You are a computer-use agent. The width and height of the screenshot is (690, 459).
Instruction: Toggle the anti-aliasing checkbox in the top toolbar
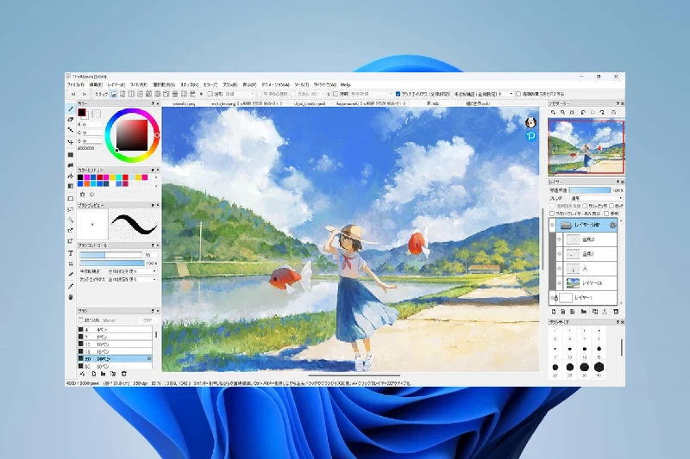397,93
